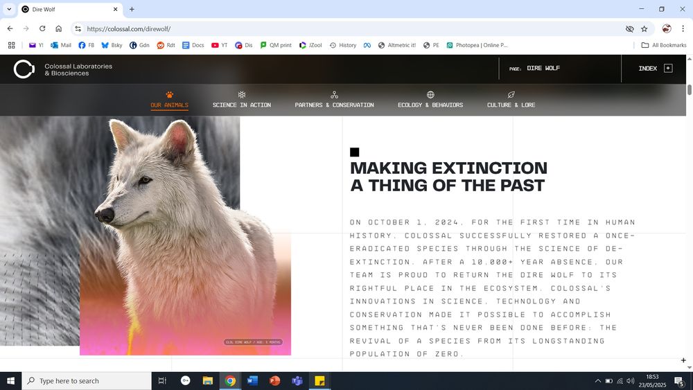Show hidden system tray icons
This screenshot has height=390, width=693.
point(597,381)
